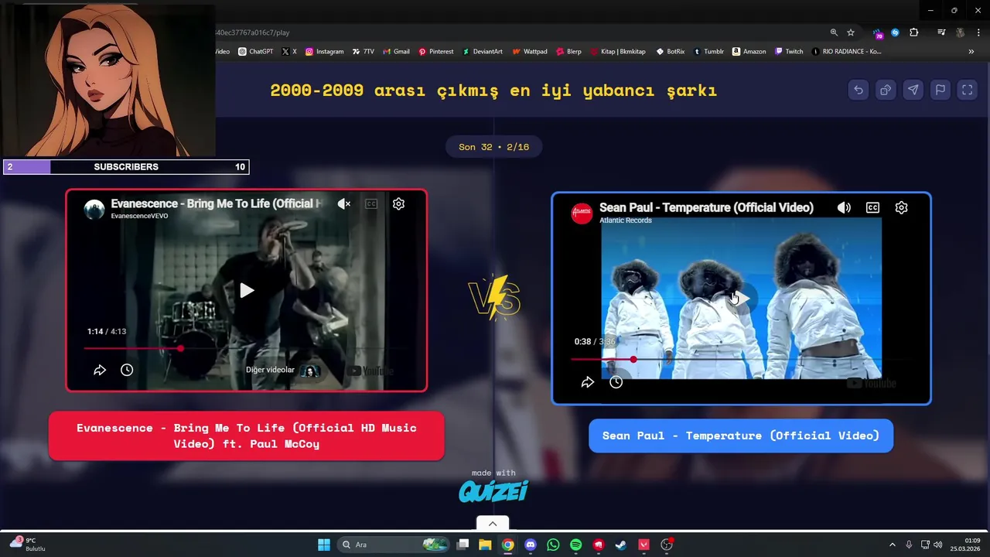Click the weather widget showing 9°C
The image size is (990, 557).
click(x=28, y=545)
